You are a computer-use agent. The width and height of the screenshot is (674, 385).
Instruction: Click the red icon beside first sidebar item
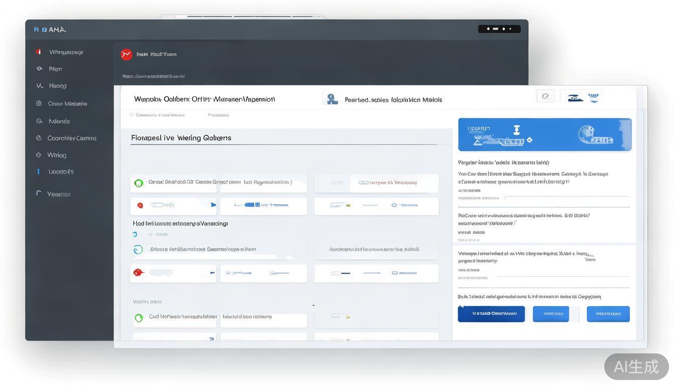point(39,52)
